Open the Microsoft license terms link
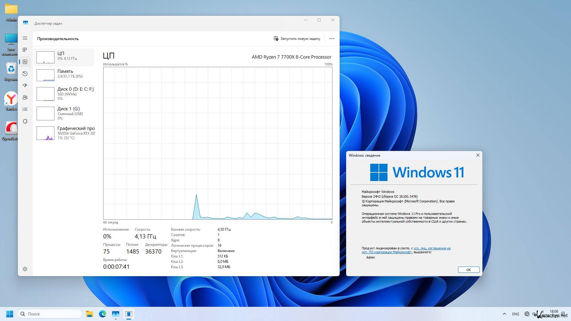571x321 pixels. pyautogui.click(x=432, y=248)
